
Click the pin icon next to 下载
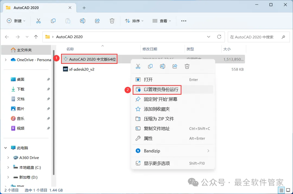(x=48, y=89)
